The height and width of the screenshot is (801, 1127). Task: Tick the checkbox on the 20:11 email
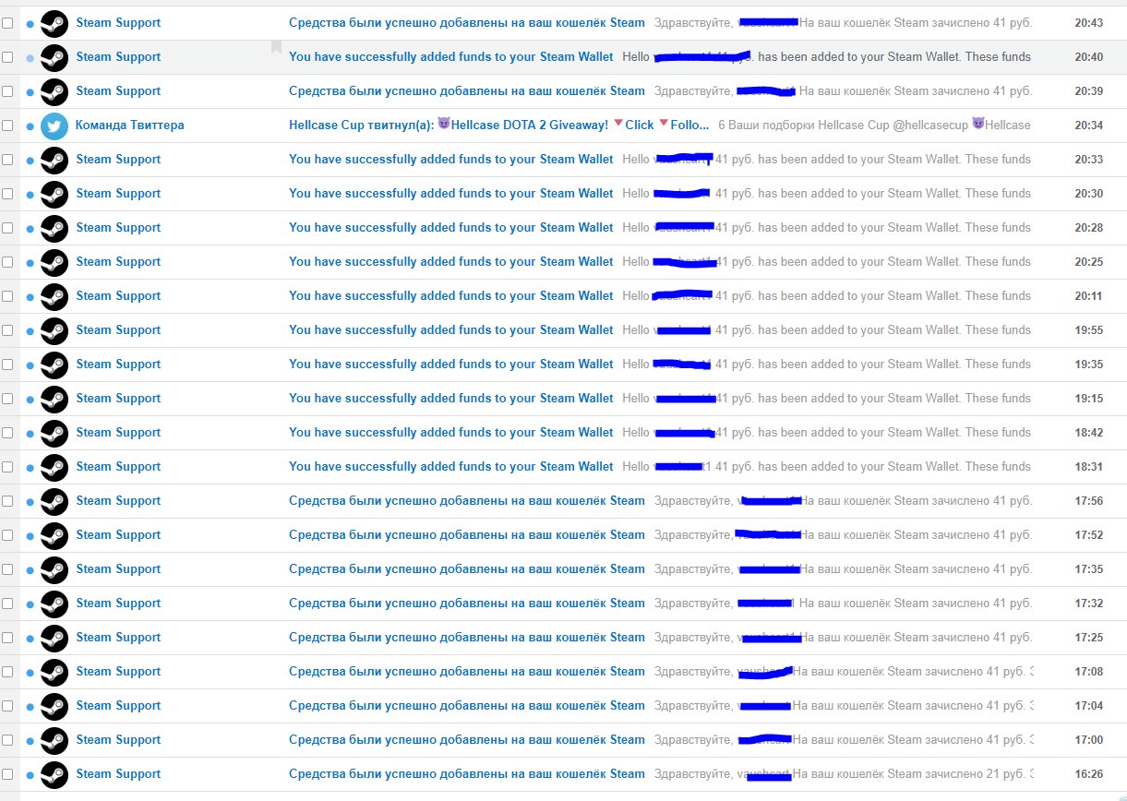[x=7, y=296]
